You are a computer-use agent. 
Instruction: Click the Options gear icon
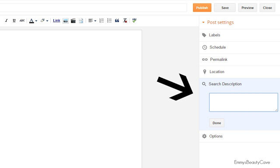(x=204, y=136)
